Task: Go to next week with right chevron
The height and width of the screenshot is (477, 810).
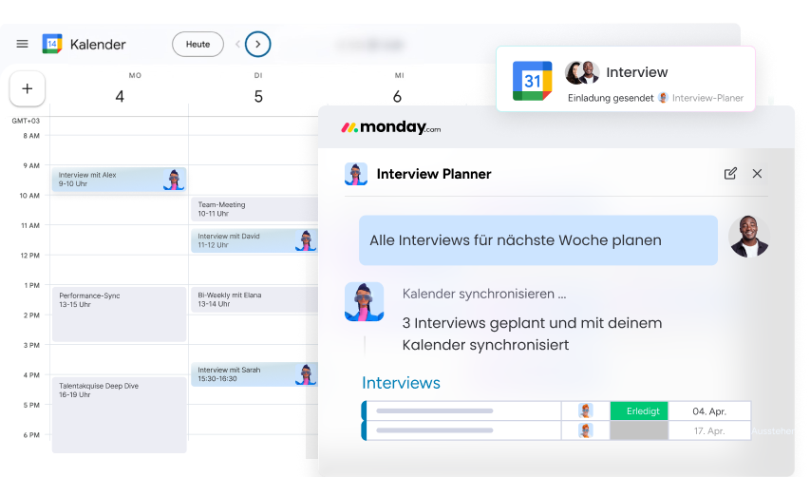Action: (257, 45)
